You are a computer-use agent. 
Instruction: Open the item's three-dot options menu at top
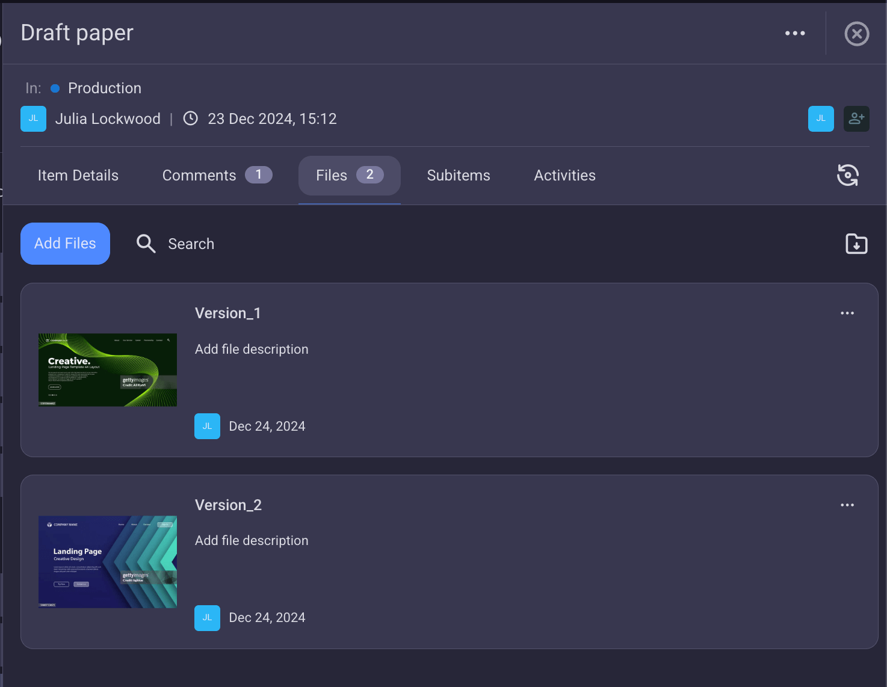[x=795, y=33]
